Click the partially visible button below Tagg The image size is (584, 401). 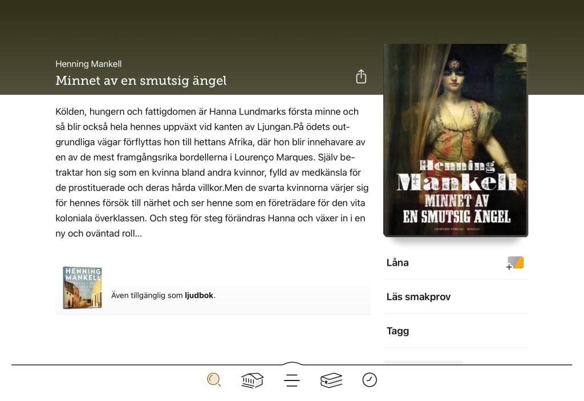point(423,362)
